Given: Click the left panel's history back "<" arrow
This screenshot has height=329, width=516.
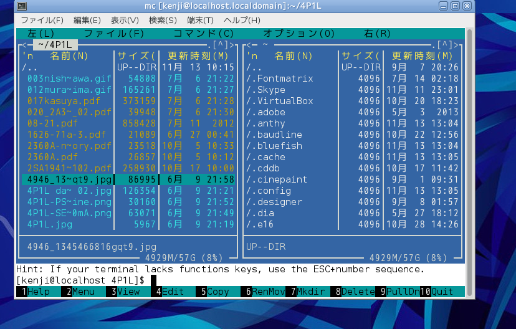Looking at the screenshot, I should click(23, 45).
